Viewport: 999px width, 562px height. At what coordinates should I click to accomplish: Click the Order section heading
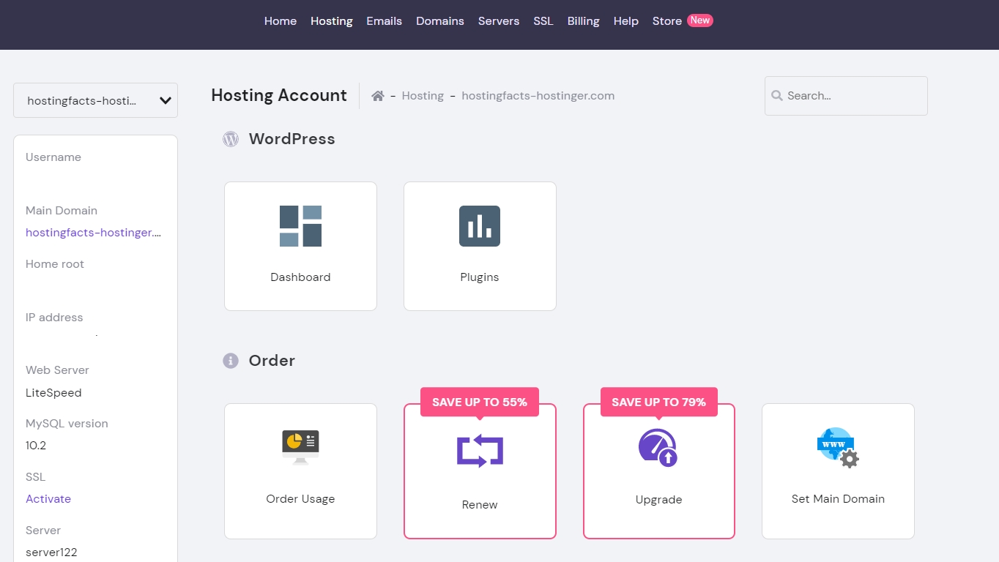272,361
